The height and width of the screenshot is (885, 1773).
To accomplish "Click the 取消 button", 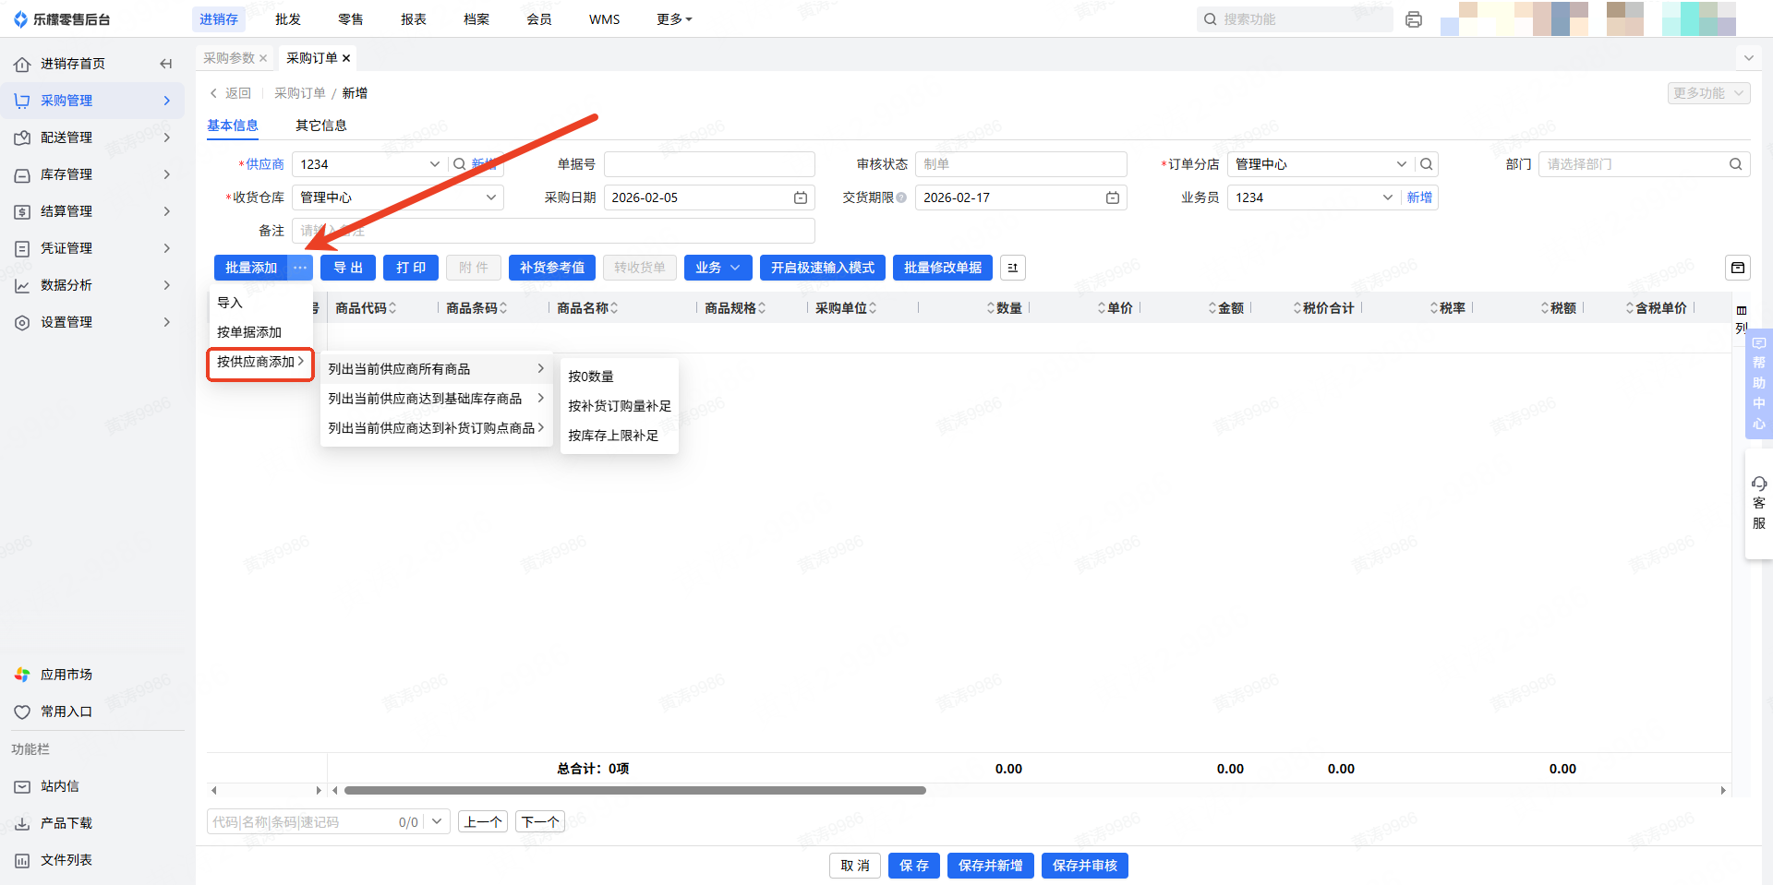I will [x=855, y=866].
